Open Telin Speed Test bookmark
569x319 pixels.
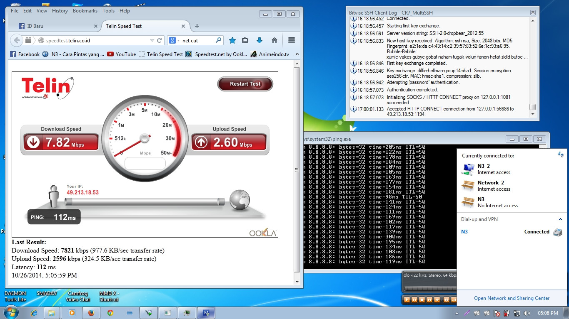(x=161, y=54)
